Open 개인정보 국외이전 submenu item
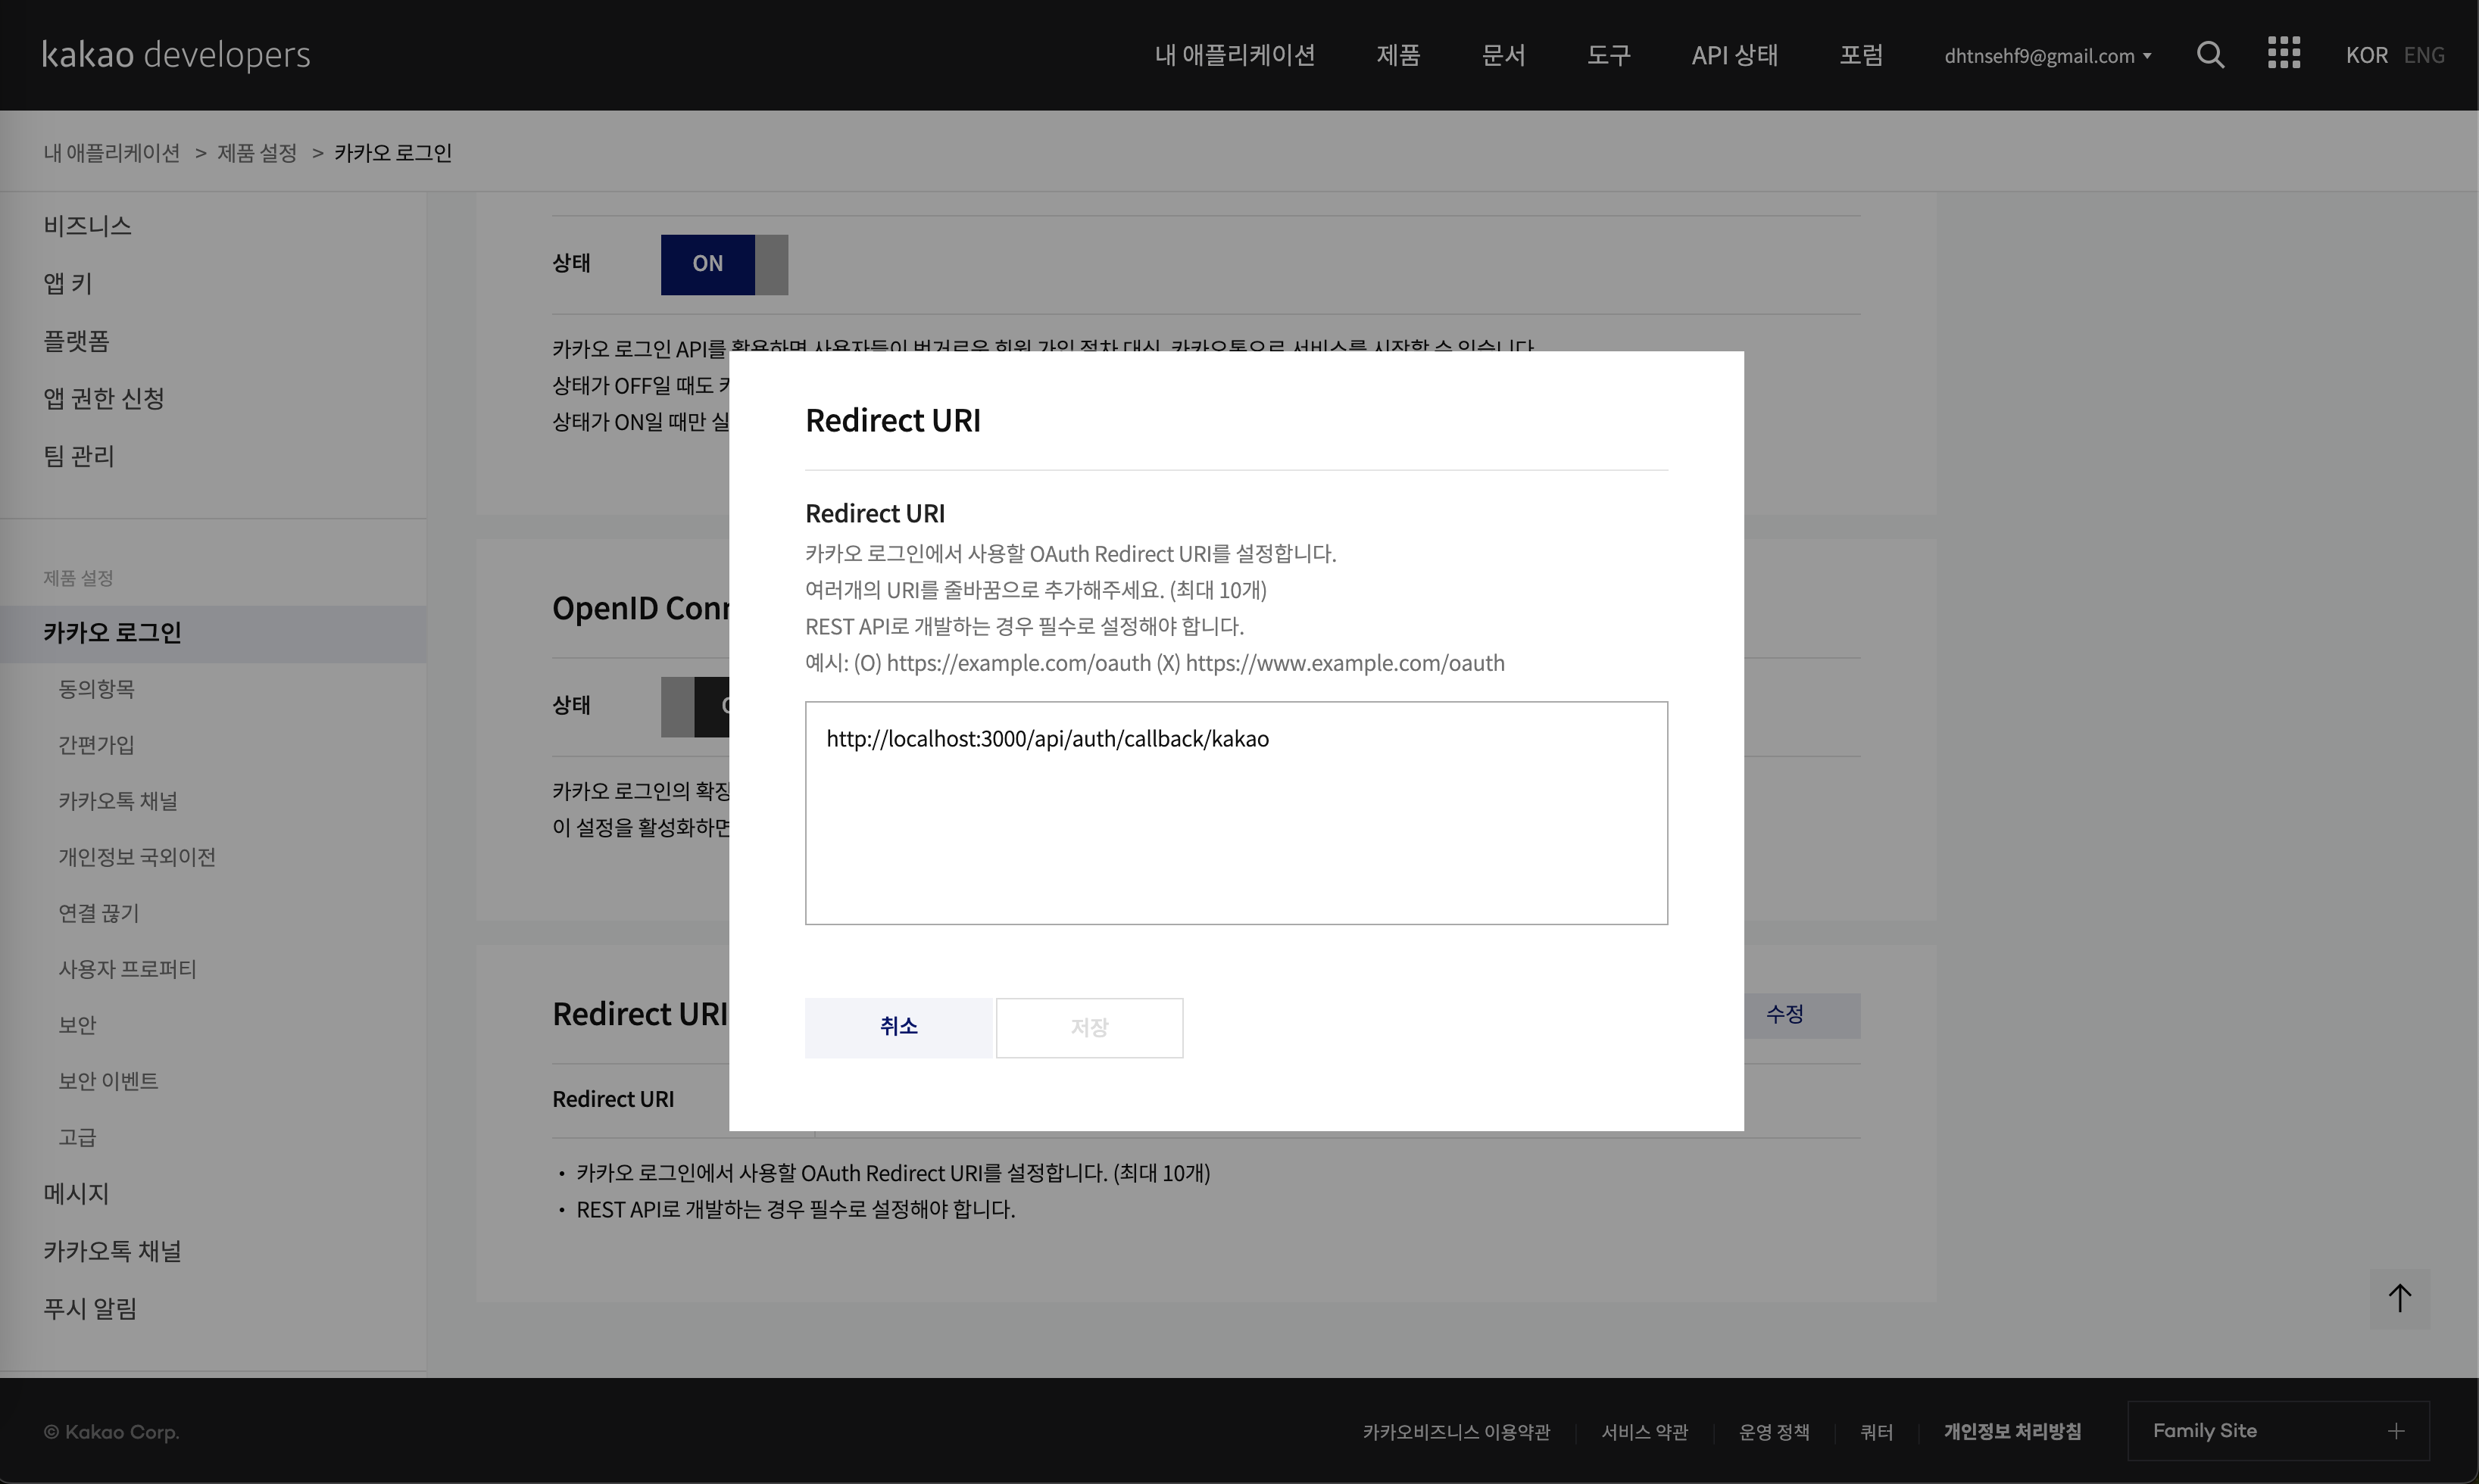The image size is (2479, 1484). point(136,857)
